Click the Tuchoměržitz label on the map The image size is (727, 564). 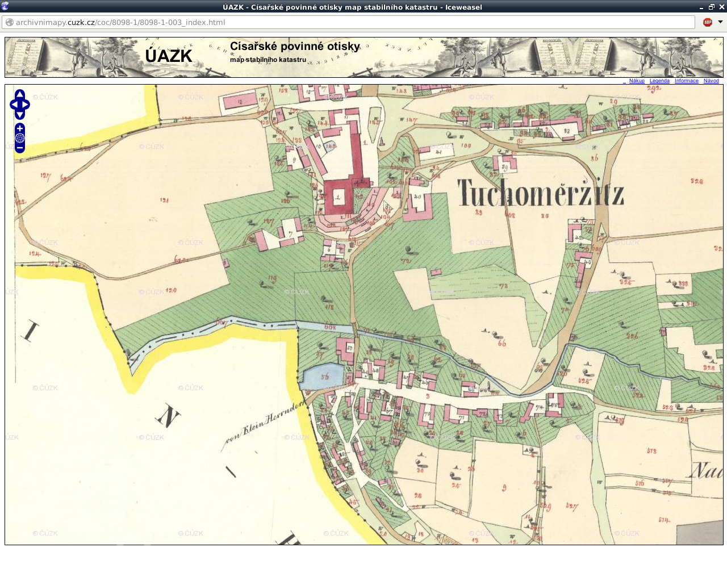pos(540,193)
